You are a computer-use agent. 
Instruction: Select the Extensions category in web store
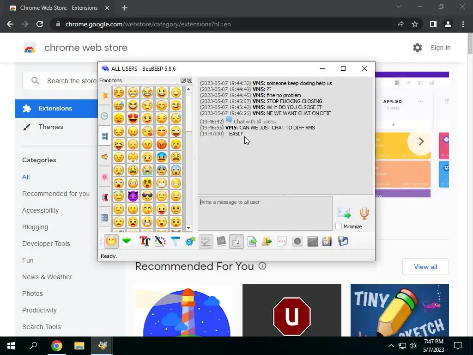(56, 108)
